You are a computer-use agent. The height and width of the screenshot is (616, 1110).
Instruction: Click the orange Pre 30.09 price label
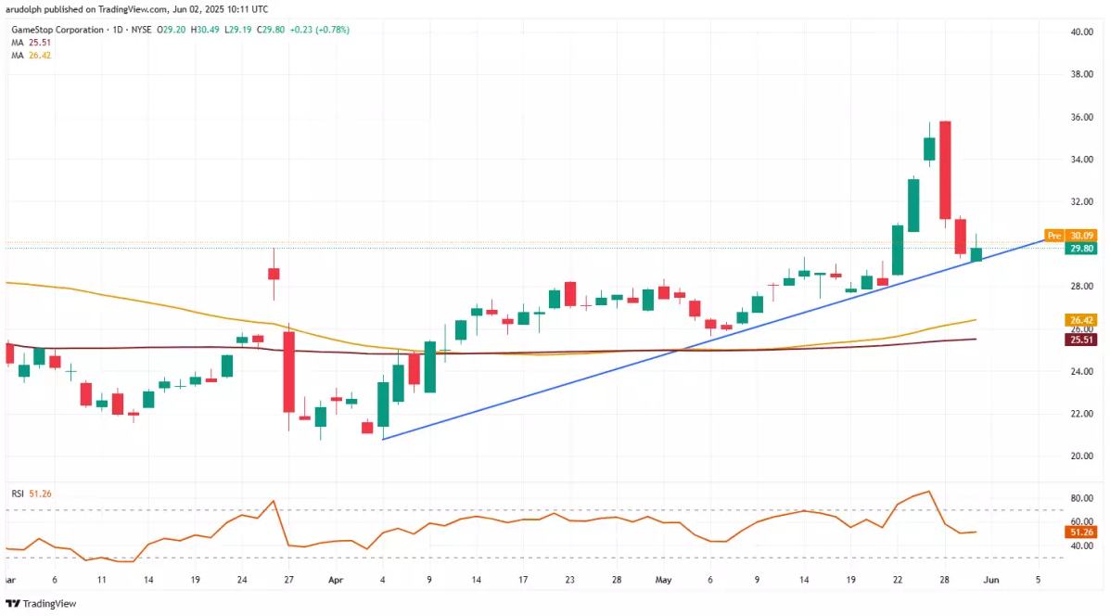click(x=1070, y=236)
